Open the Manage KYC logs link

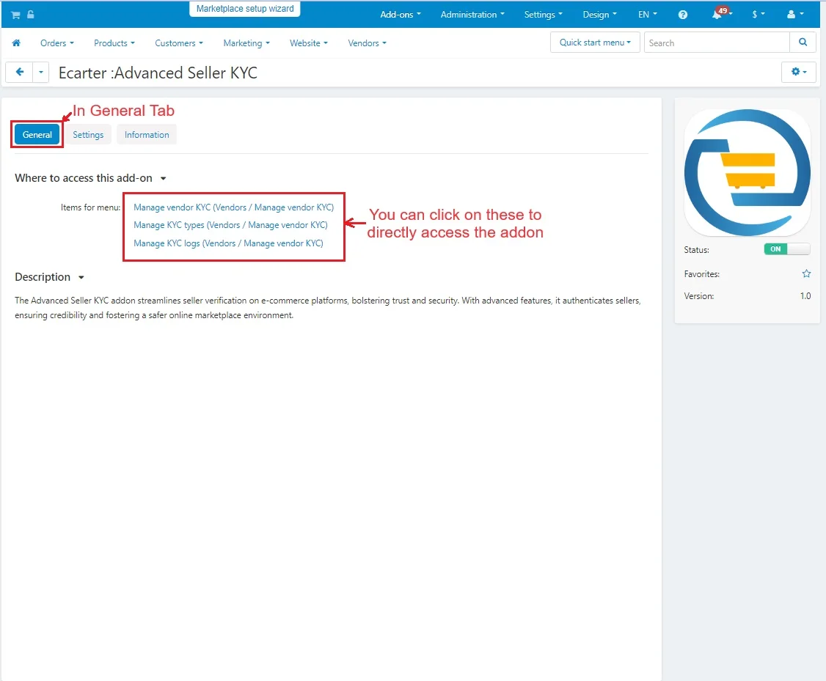tap(228, 243)
